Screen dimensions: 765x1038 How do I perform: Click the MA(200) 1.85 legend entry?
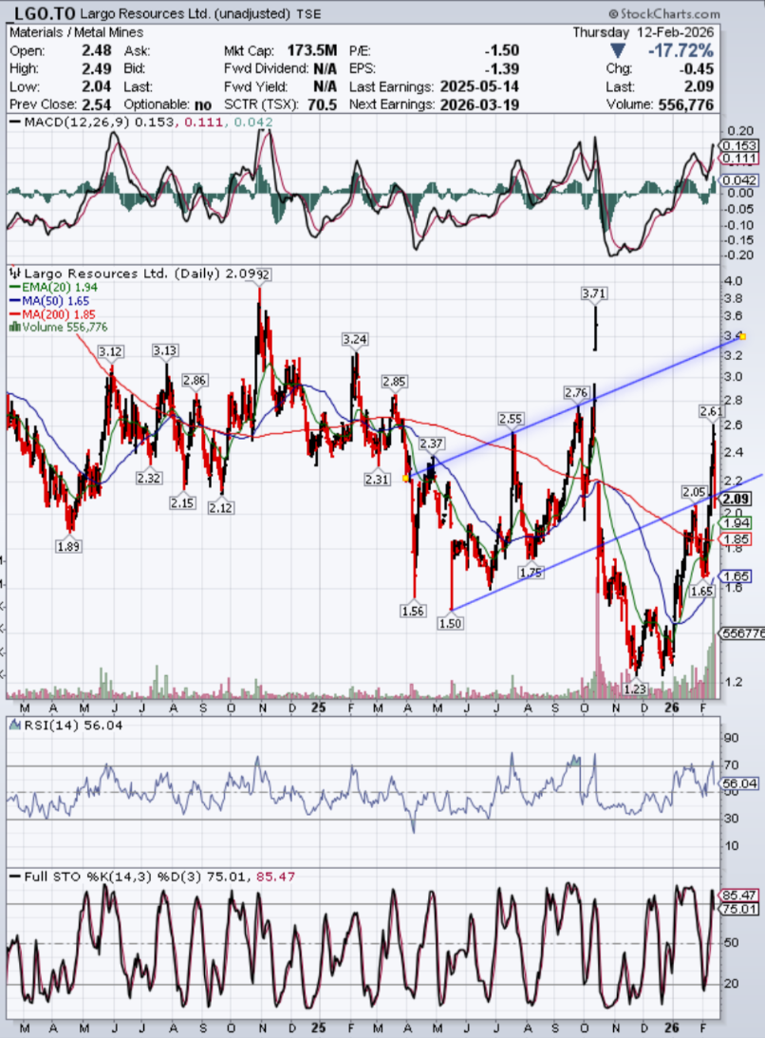pos(53,314)
